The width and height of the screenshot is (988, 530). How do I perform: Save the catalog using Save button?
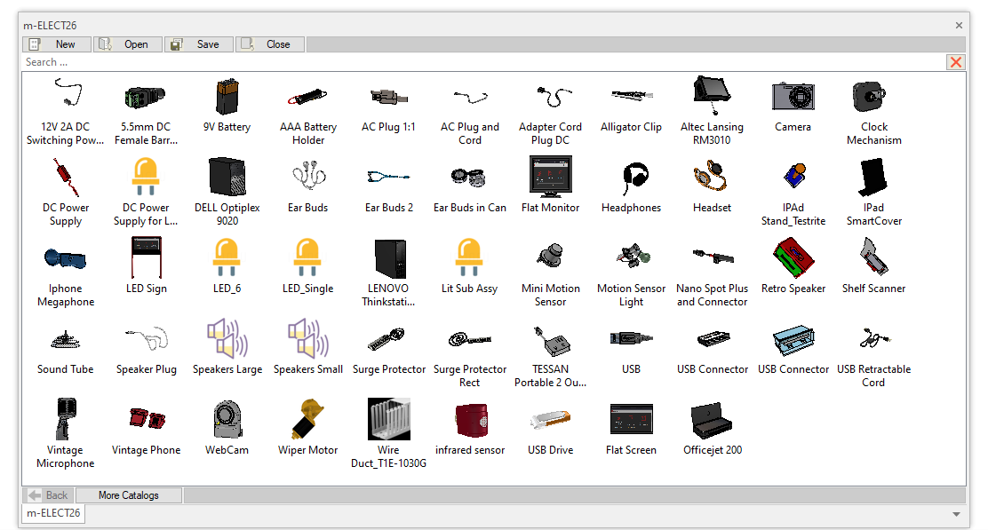pos(199,44)
